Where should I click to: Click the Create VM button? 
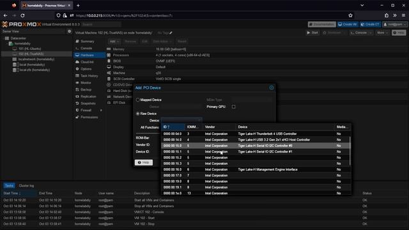click(x=348, y=24)
